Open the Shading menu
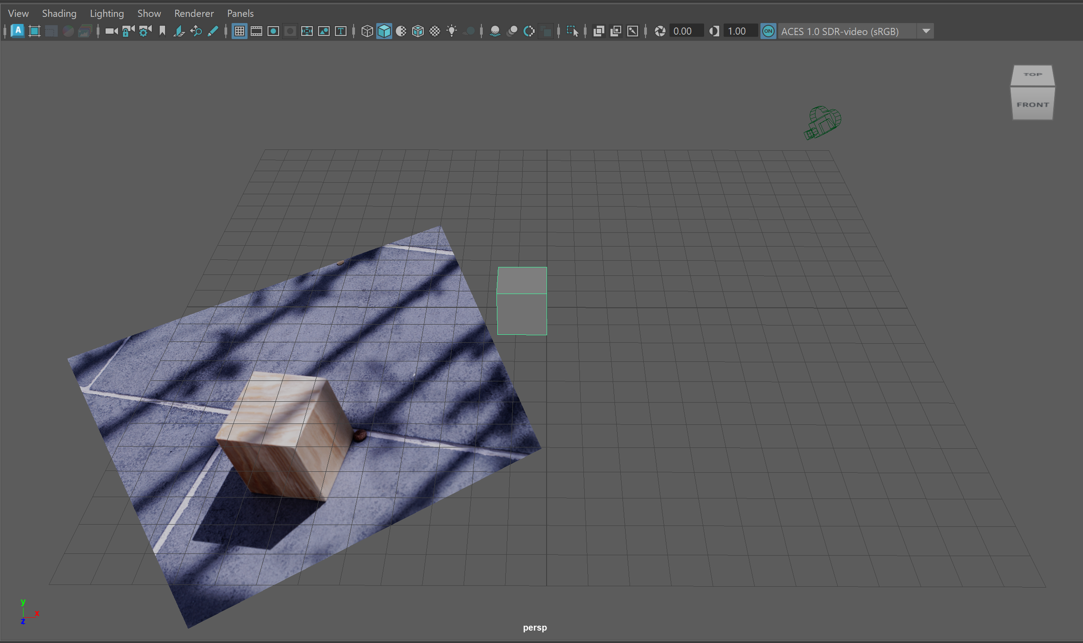Viewport: 1083px width, 643px height. coord(59,13)
